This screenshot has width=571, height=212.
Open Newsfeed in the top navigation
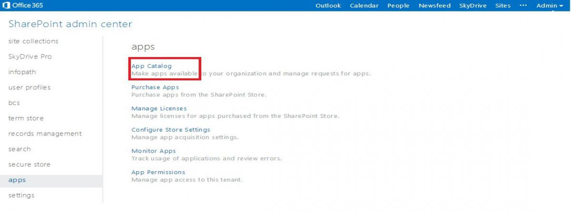click(x=434, y=6)
